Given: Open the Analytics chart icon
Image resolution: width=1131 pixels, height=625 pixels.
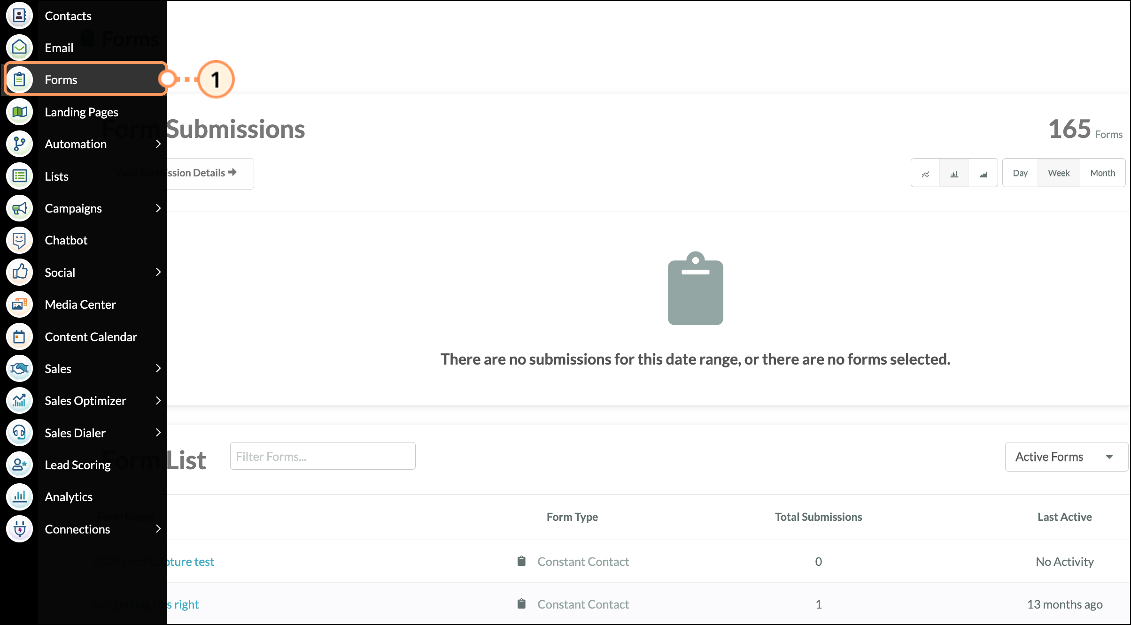Looking at the screenshot, I should click(19, 496).
